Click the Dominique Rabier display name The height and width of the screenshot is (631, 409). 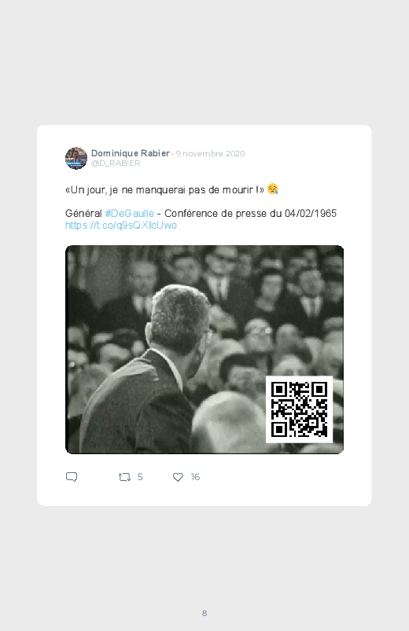coord(130,153)
